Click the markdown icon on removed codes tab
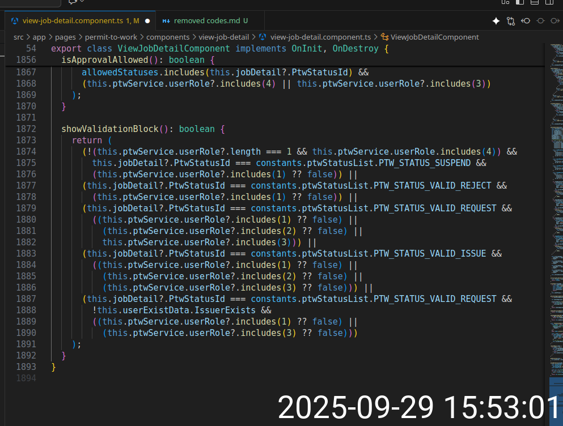The image size is (563, 426). point(166,21)
